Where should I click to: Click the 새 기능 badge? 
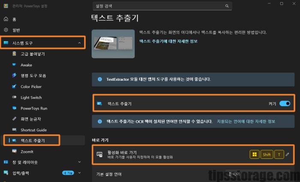tap(68, 173)
